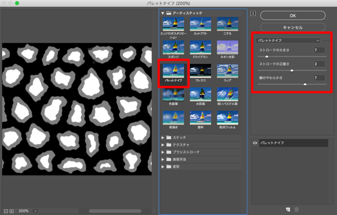Select the 粒状フィルム filter thumbnail

pyautogui.click(x=227, y=118)
